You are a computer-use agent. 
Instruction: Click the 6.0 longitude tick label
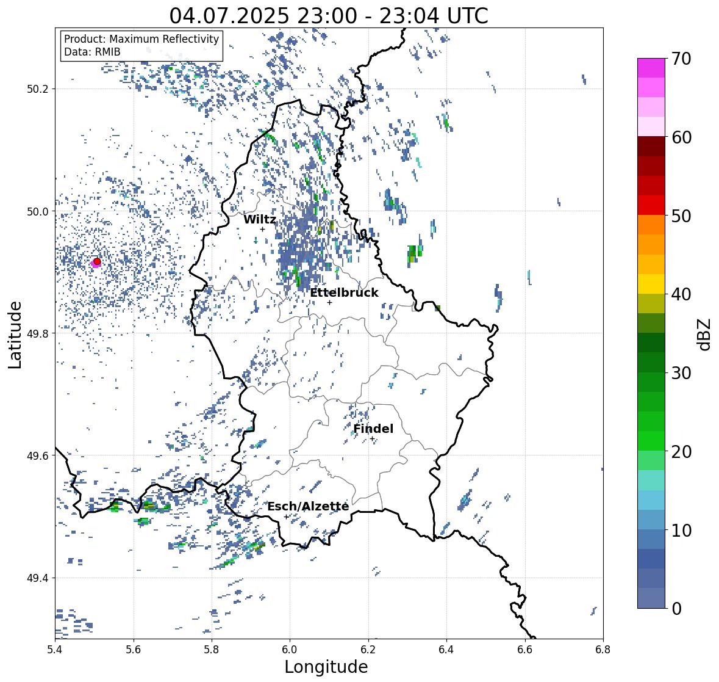click(x=290, y=650)
